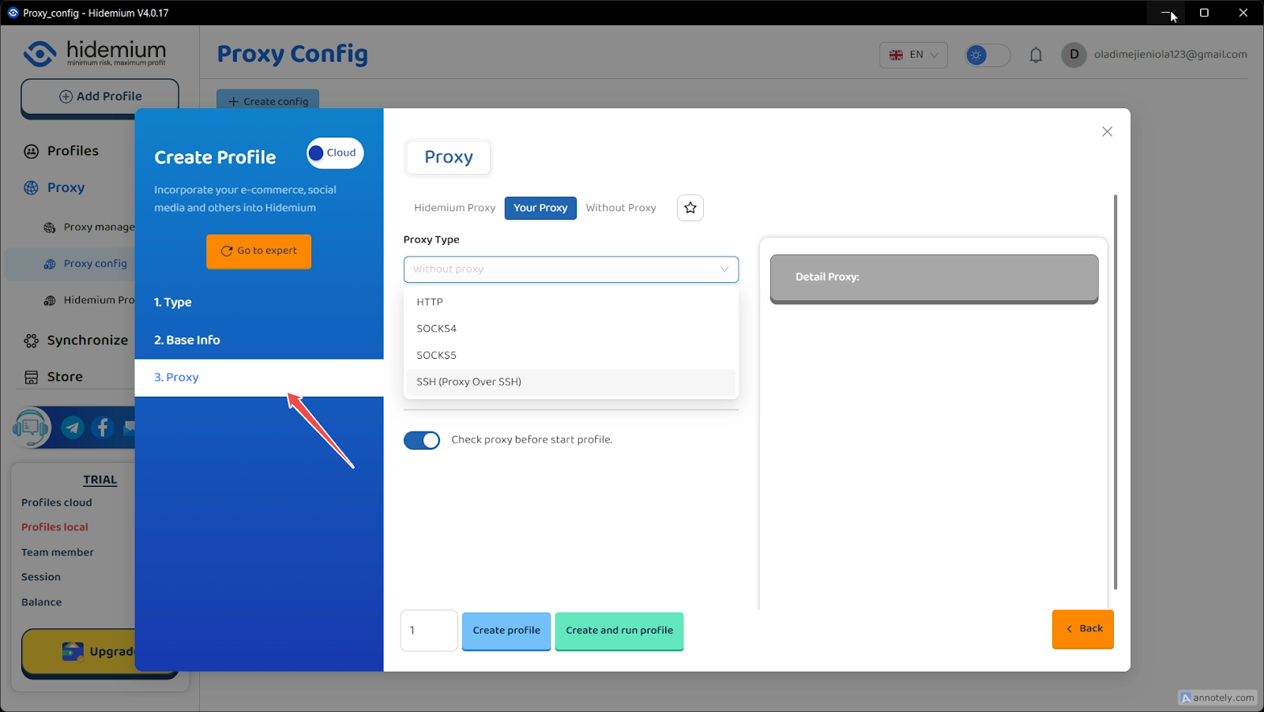Click the Hidemium logo icon
The image size is (1264, 712).
(39, 54)
